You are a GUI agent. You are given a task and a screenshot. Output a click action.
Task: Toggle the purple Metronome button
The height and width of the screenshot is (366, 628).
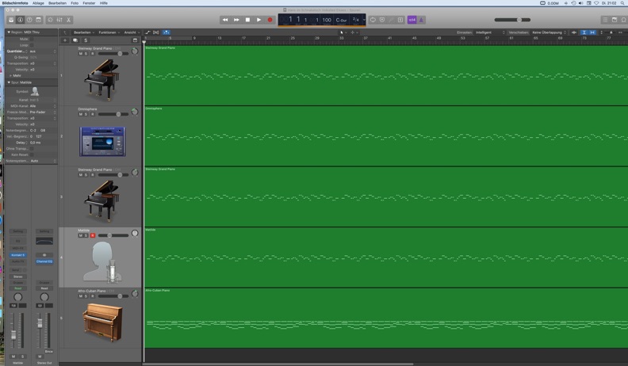pos(421,20)
